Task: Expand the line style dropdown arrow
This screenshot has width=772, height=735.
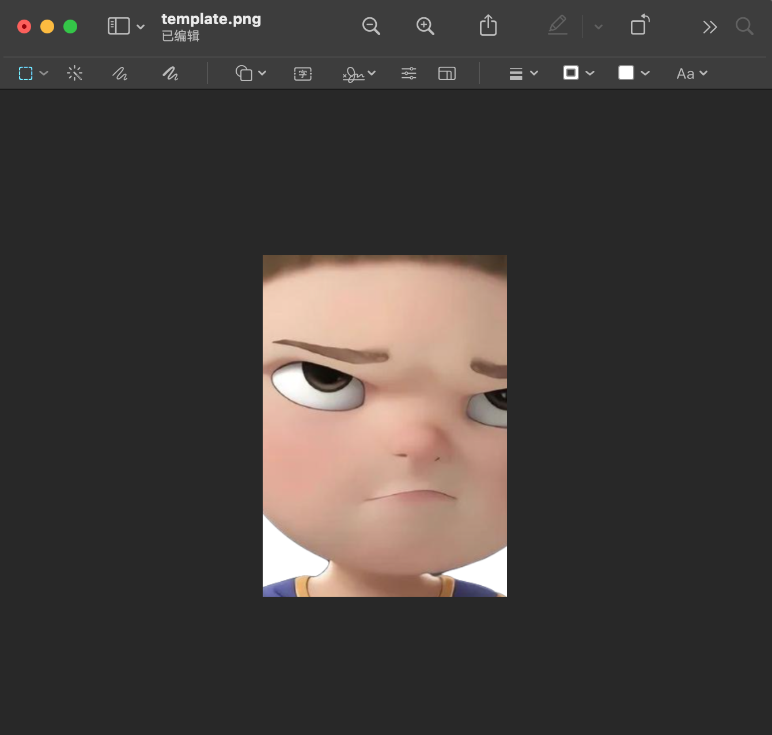Action: (x=534, y=73)
